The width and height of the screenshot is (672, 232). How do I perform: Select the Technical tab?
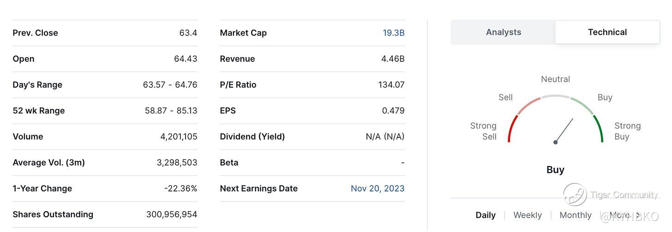(607, 32)
